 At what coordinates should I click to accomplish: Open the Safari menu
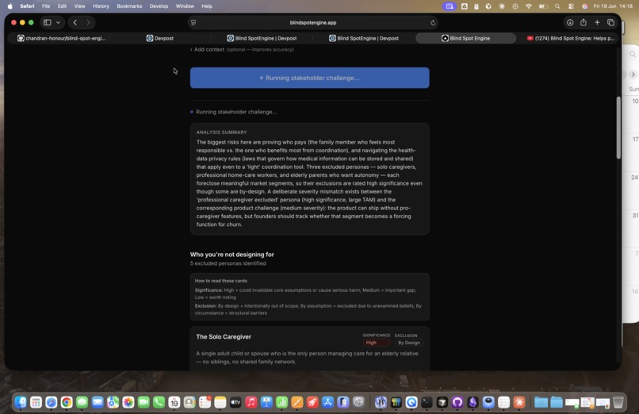click(x=27, y=6)
